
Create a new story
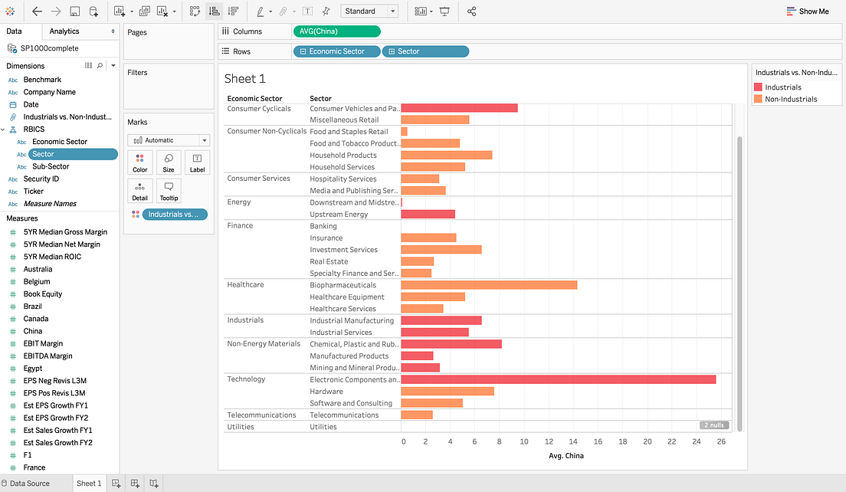153,483
